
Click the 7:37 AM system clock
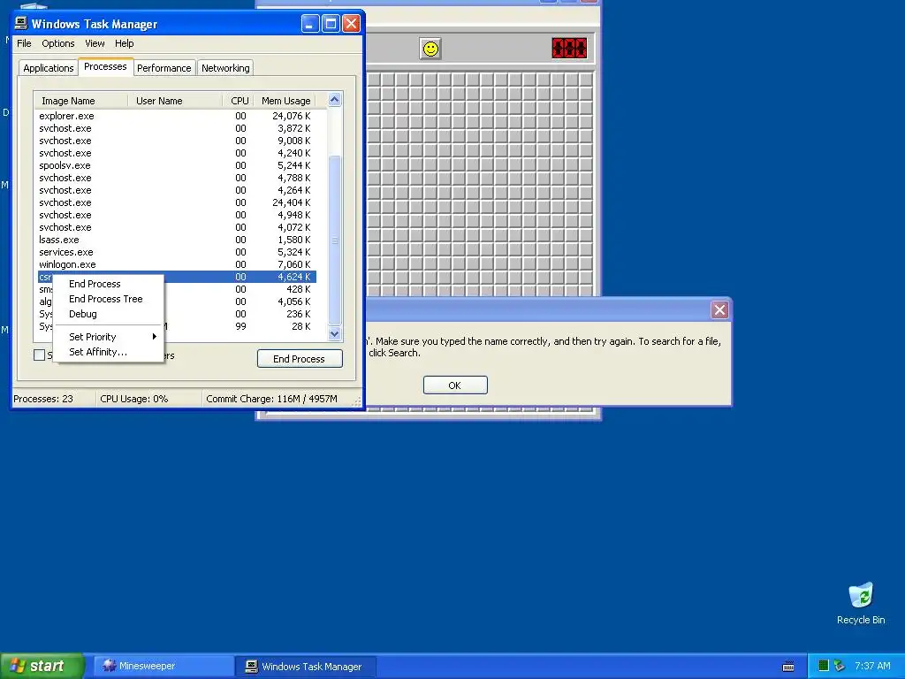[x=872, y=667]
